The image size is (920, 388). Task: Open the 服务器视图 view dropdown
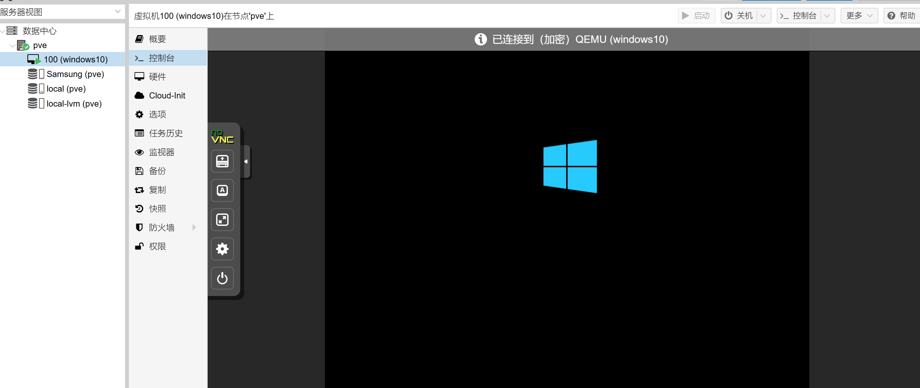point(118,12)
